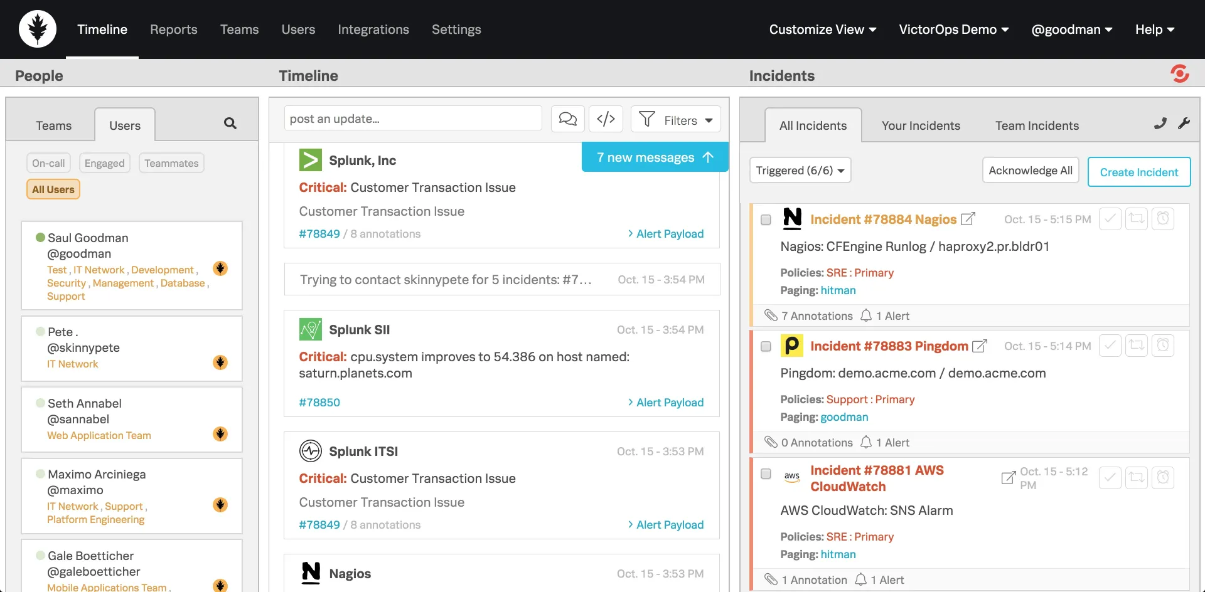The height and width of the screenshot is (592, 1205).
Task: Click the phone icon in Incidents panel
Action: (x=1160, y=124)
